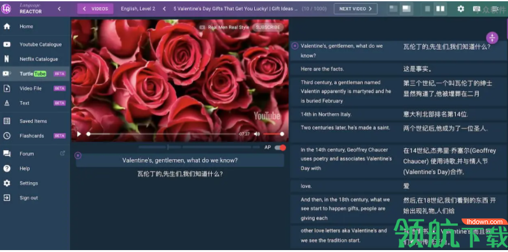The height and width of the screenshot is (252, 508).
Task: Click the subtitle timeline bar below the video
Action: tap(199, 147)
